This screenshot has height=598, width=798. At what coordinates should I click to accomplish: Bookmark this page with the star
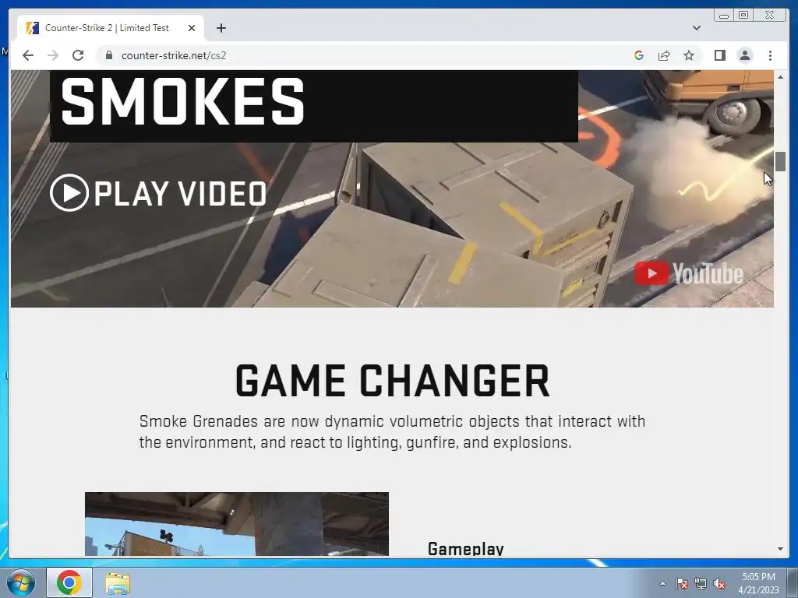coord(689,55)
